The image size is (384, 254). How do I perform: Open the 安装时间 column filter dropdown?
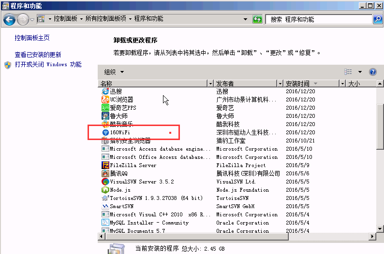(x=342, y=84)
